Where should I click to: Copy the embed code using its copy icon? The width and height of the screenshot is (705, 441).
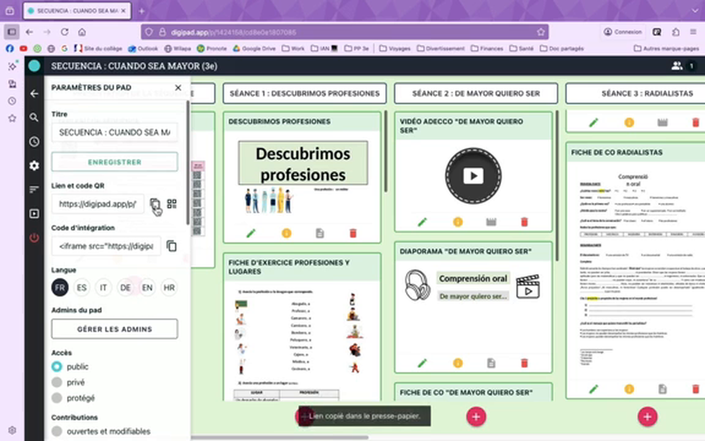pyautogui.click(x=171, y=246)
